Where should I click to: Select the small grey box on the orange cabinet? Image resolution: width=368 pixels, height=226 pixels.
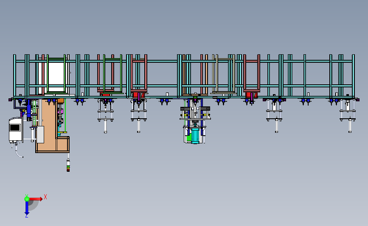point(40,134)
